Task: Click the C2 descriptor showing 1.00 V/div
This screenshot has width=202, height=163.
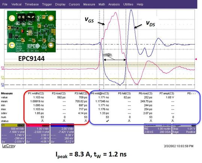Action: point(38,133)
